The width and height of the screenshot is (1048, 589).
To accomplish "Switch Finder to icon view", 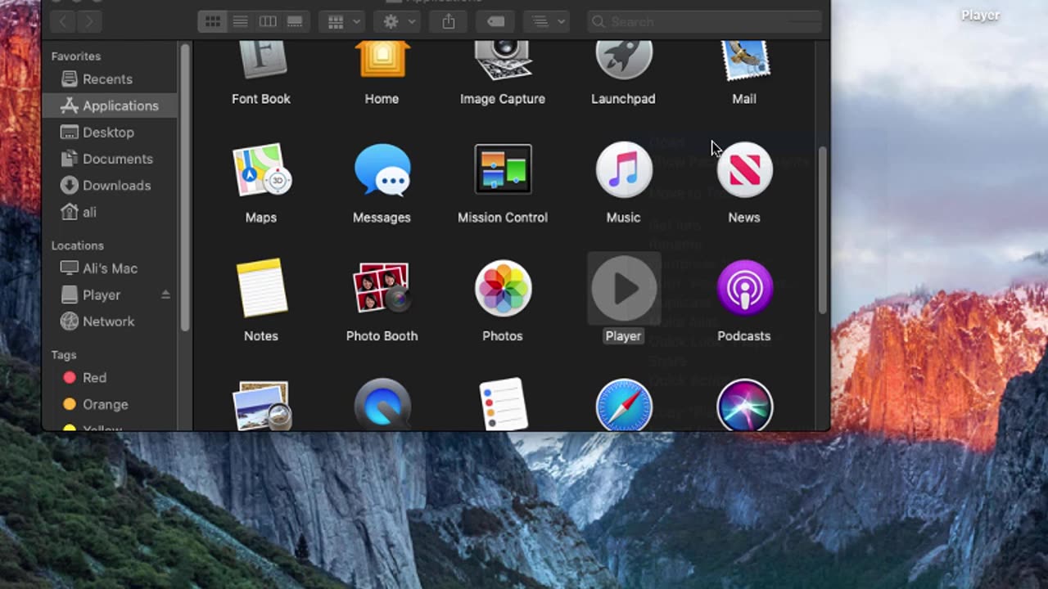I will click(213, 22).
